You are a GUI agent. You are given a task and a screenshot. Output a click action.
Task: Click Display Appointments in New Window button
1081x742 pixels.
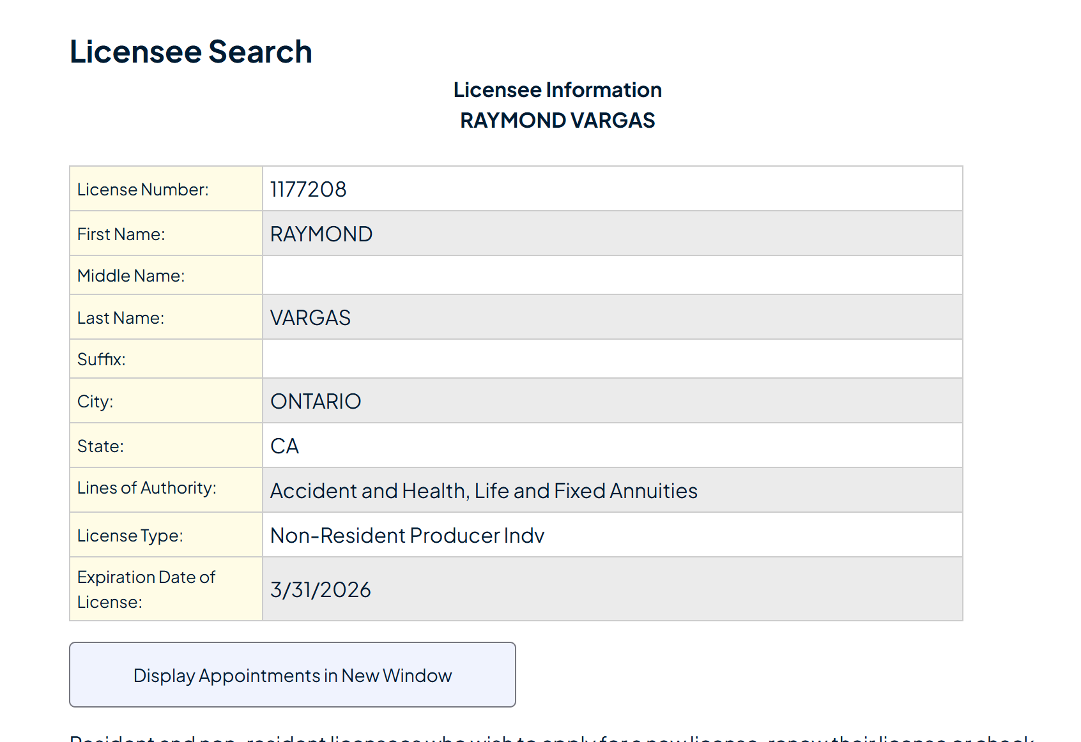click(x=292, y=675)
